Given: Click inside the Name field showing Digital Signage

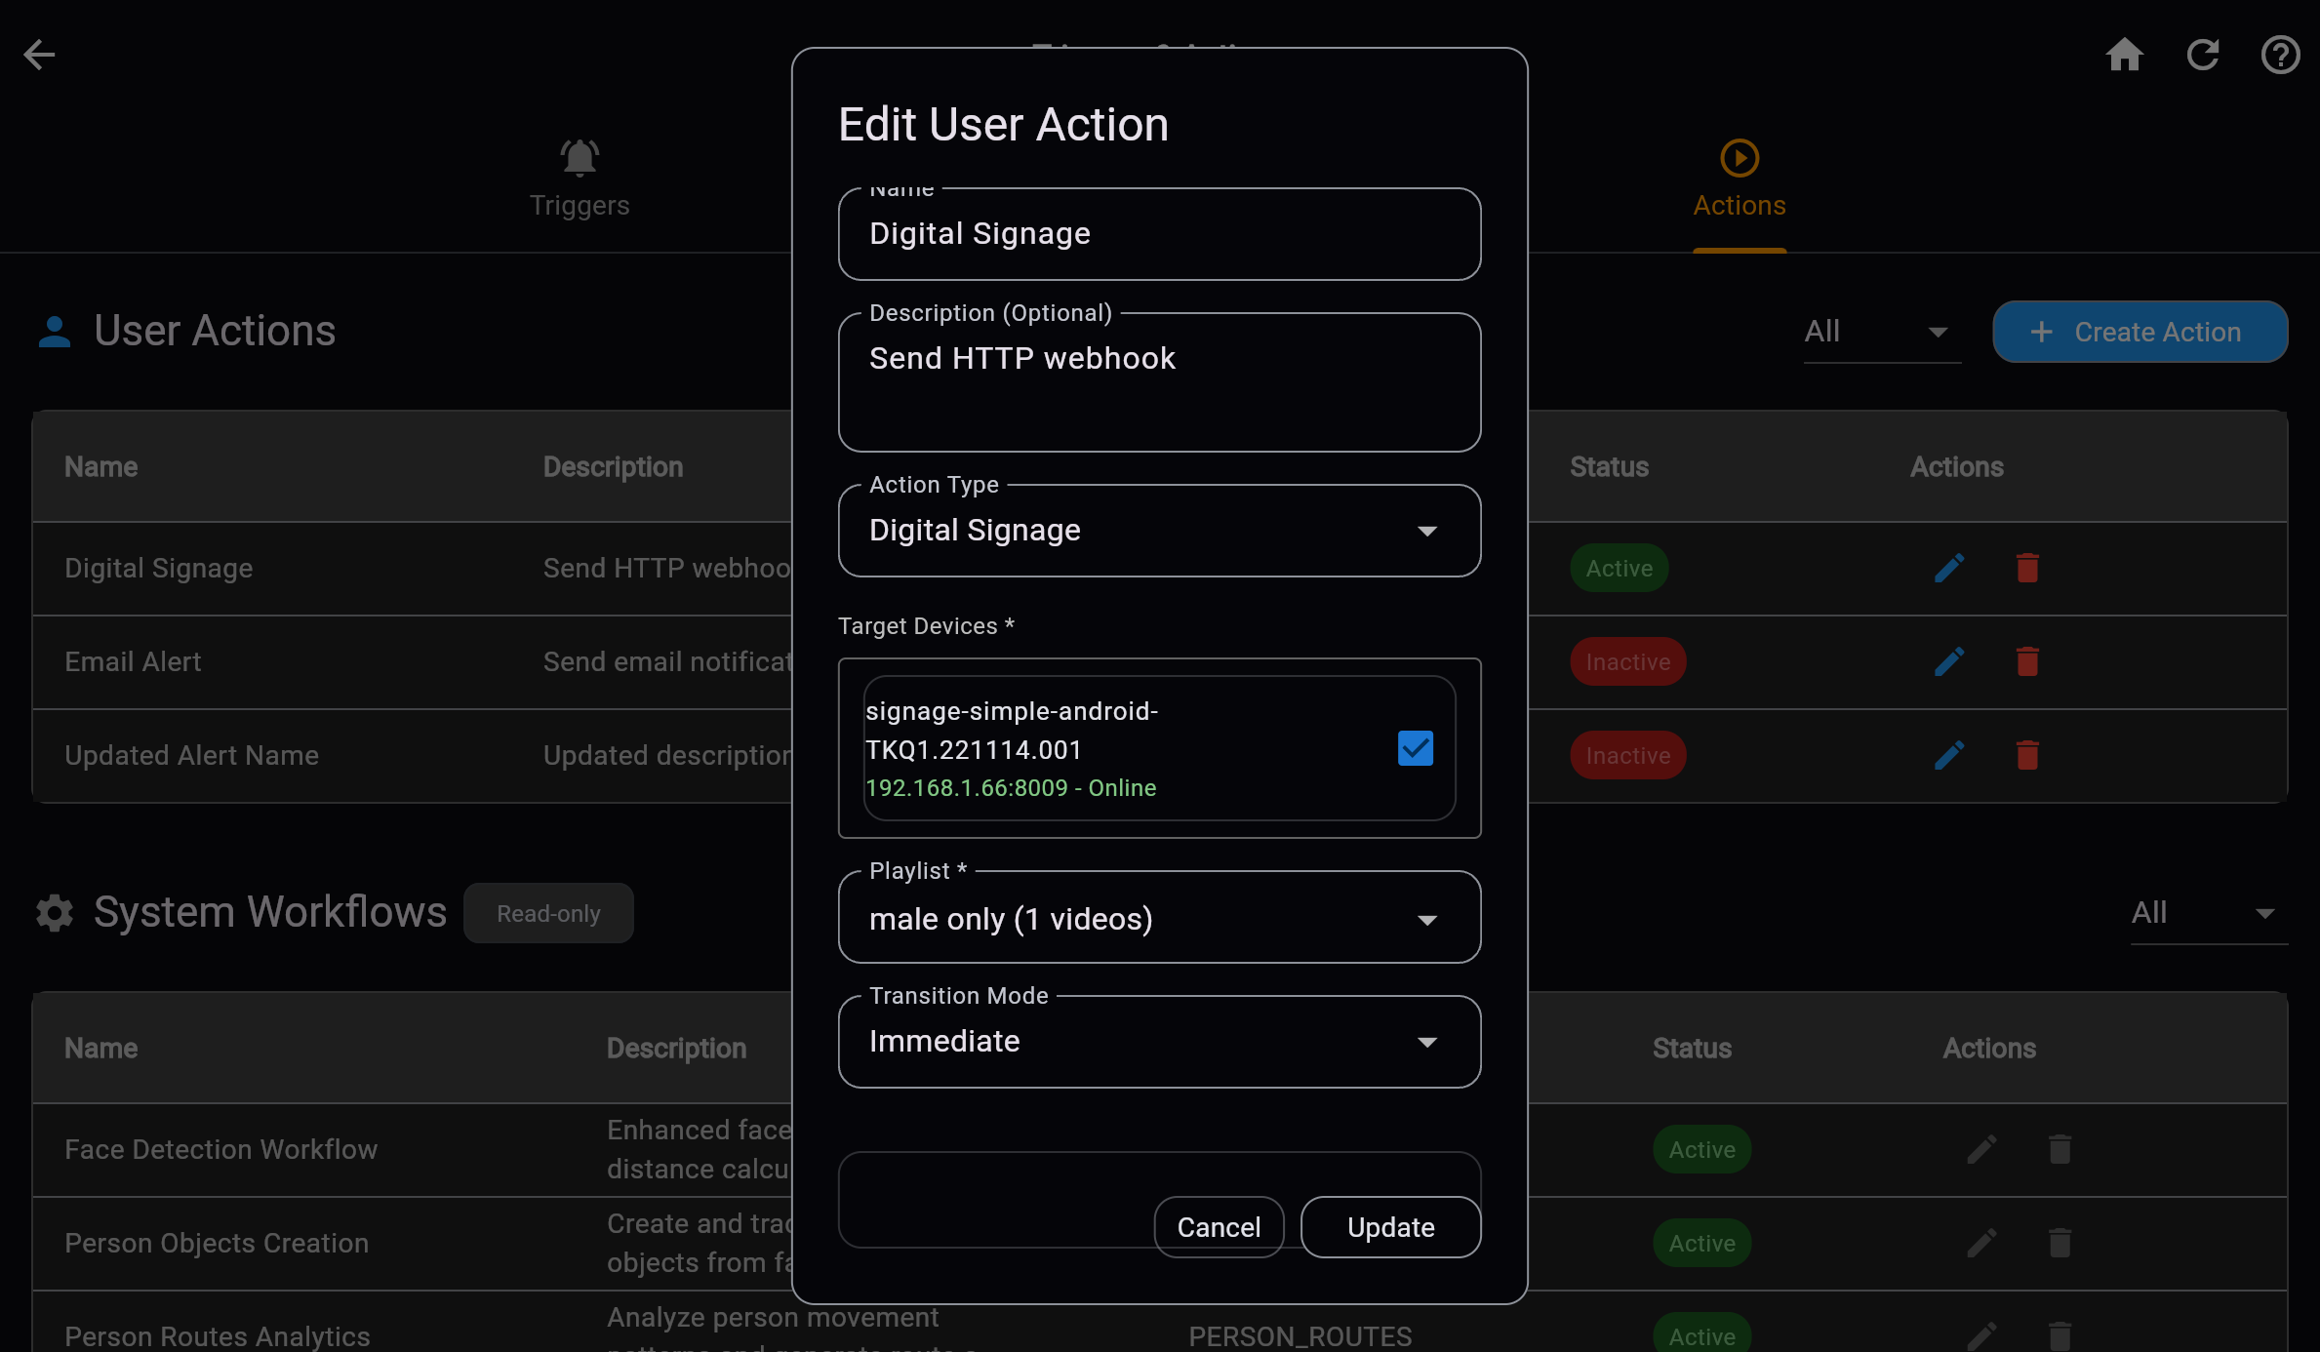Looking at the screenshot, I should [x=1158, y=233].
